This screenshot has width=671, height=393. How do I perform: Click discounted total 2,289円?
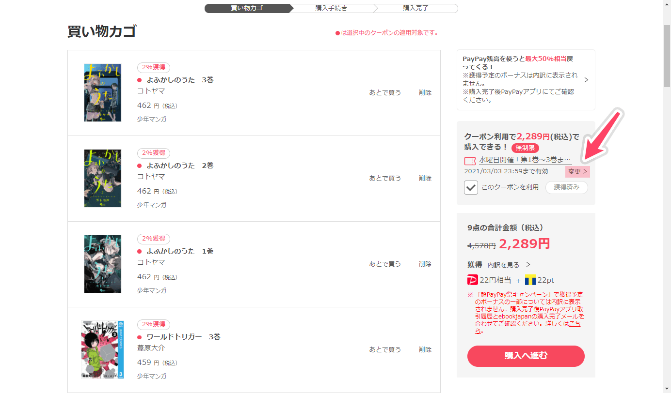click(525, 243)
